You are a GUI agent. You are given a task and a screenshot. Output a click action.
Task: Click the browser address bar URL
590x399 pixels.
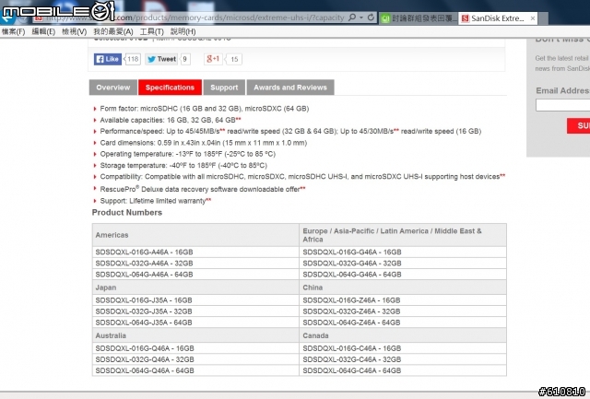point(194,18)
